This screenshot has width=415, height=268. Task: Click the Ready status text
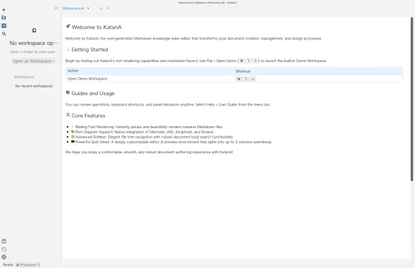8,265
